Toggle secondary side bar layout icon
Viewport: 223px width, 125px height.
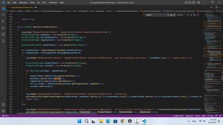click(194, 2)
